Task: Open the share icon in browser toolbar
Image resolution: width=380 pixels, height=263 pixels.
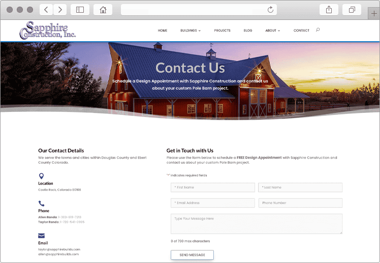Action: [x=329, y=10]
